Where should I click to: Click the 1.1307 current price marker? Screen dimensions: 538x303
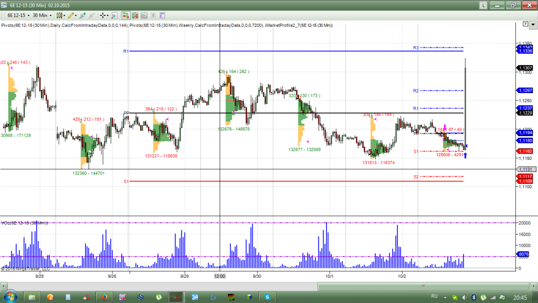525,68
